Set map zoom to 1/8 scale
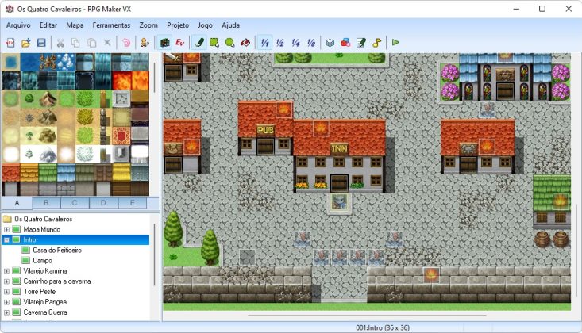The height and width of the screenshot is (333, 582). pyautogui.click(x=311, y=43)
